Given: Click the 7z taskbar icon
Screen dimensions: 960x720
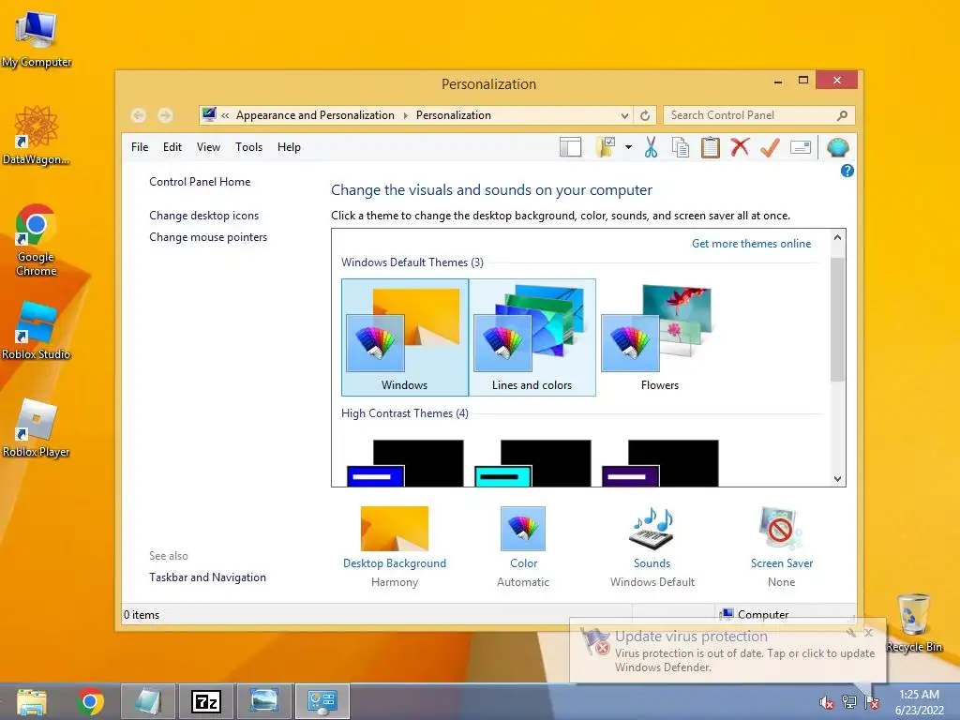Looking at the screenshot, I should pyautogui.click(x=205, y=701).
